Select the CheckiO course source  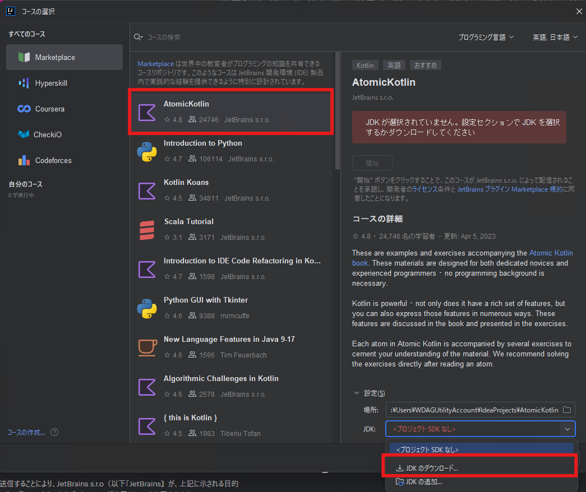[47, 134]
